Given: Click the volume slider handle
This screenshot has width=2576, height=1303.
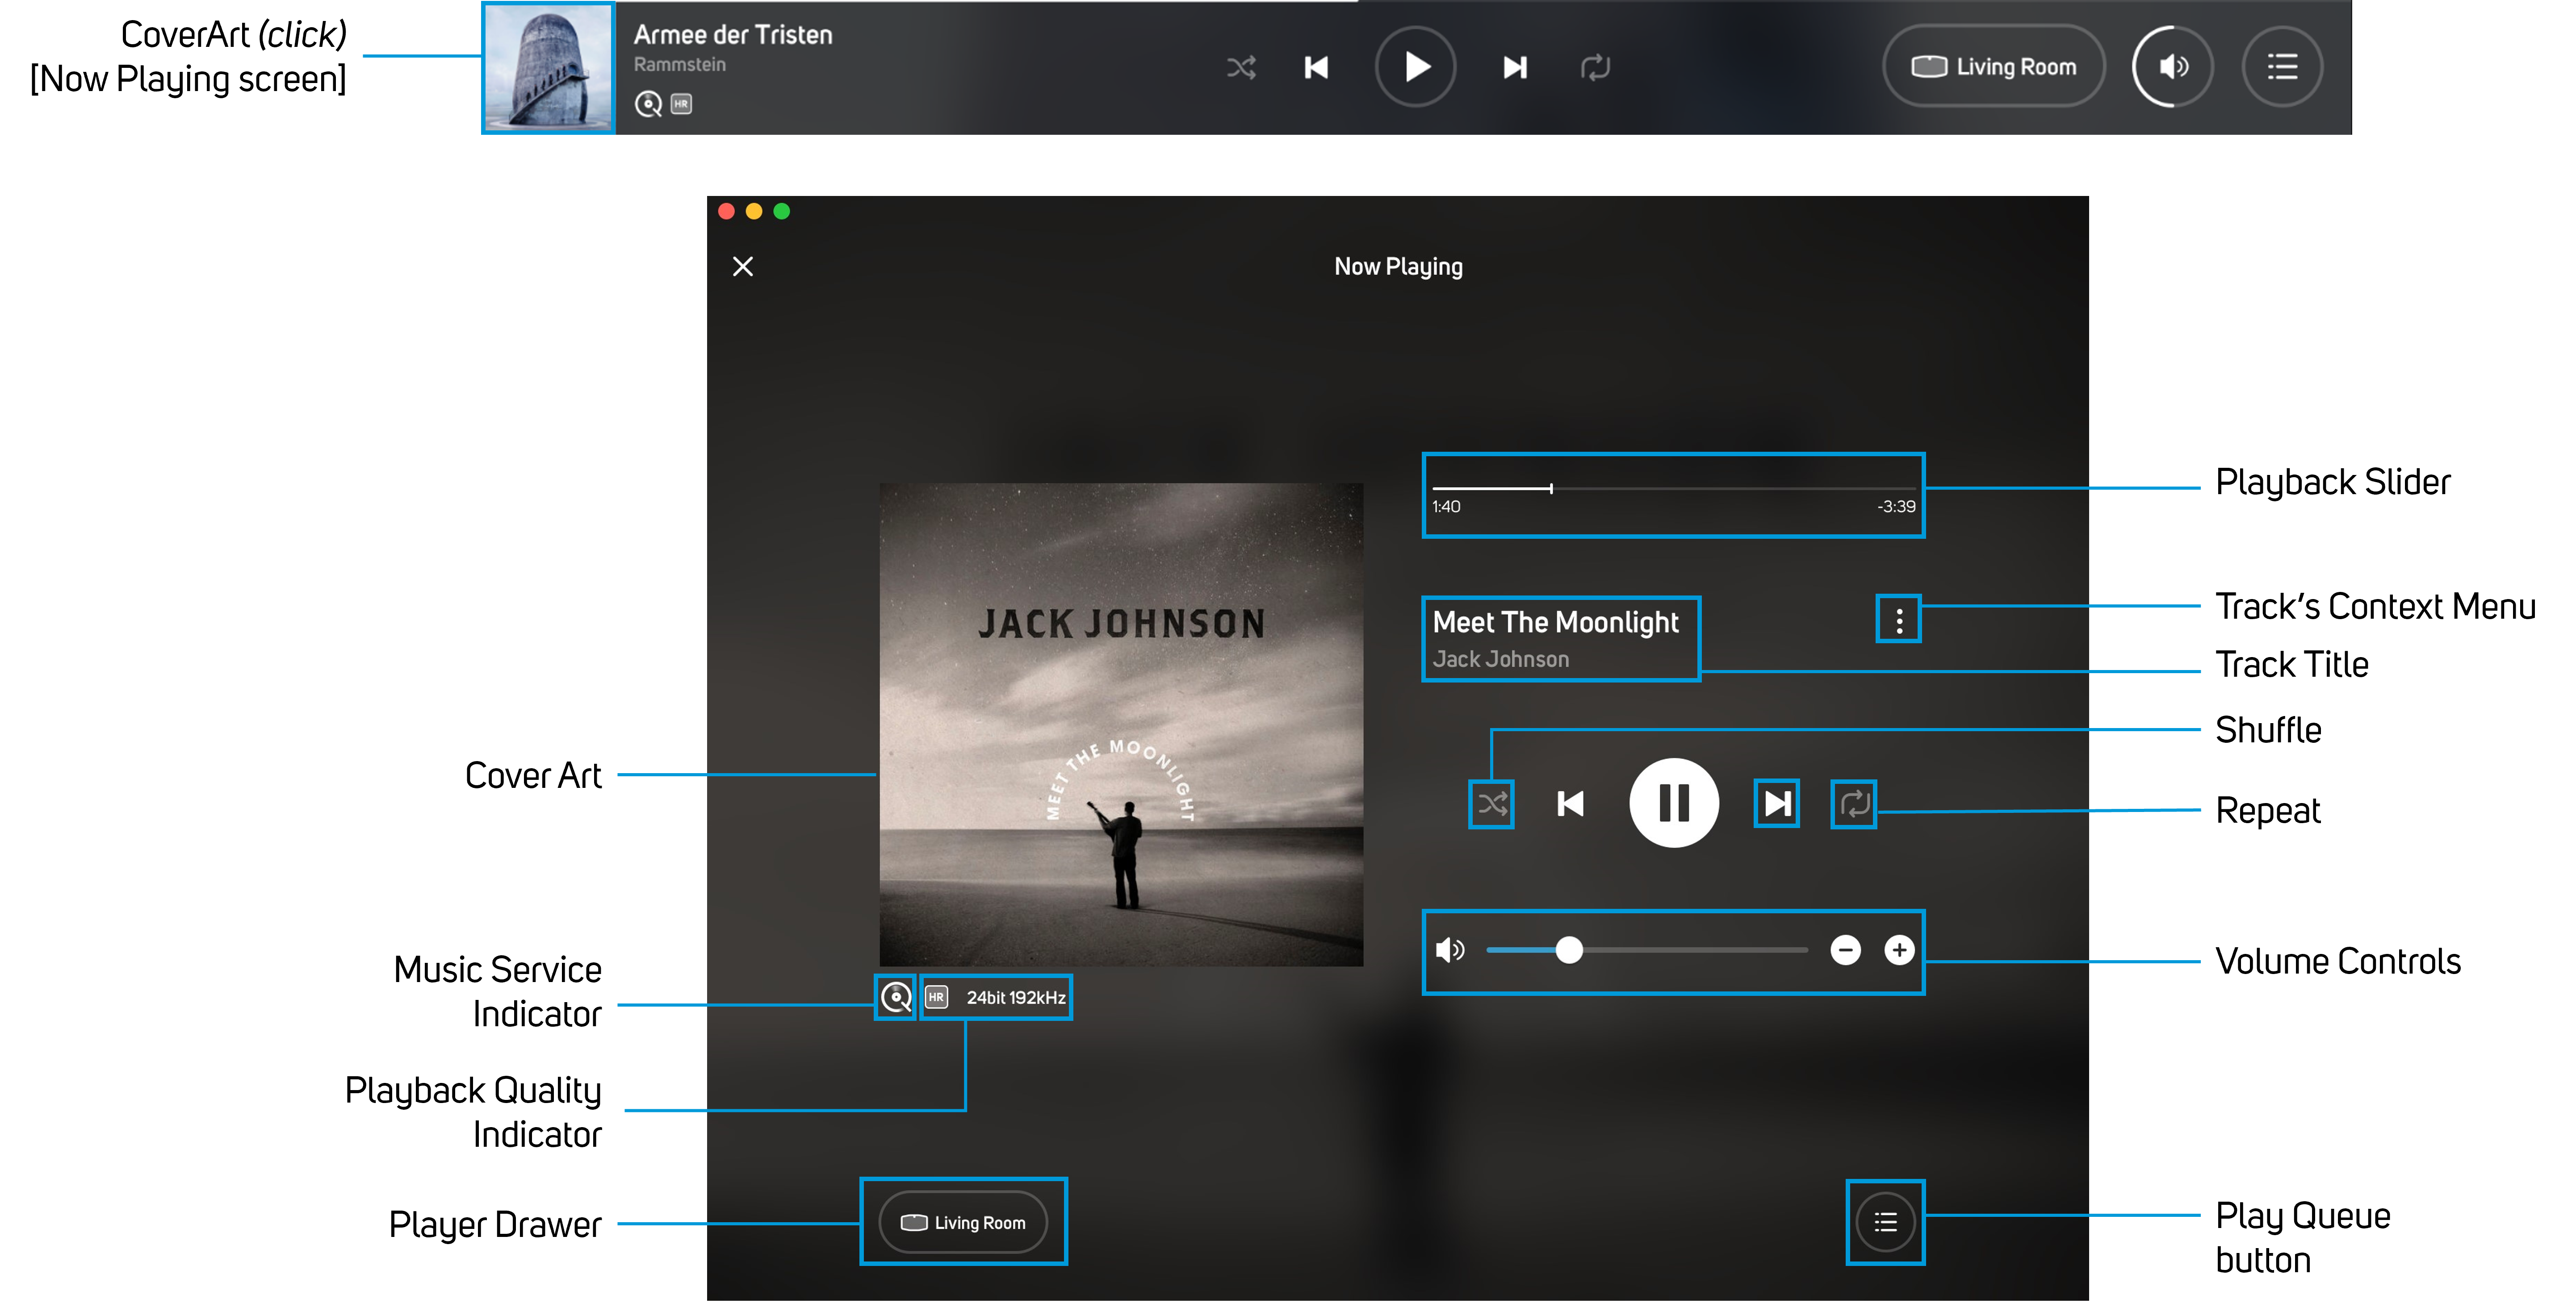Looking at the screenshot, I should coord(1570,950).
